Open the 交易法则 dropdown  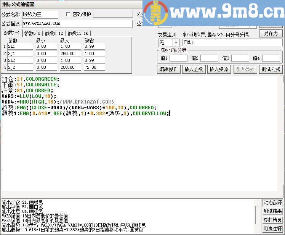176,43
